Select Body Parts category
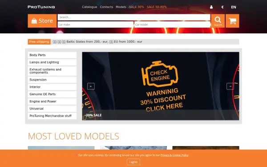 click(52, 55)
